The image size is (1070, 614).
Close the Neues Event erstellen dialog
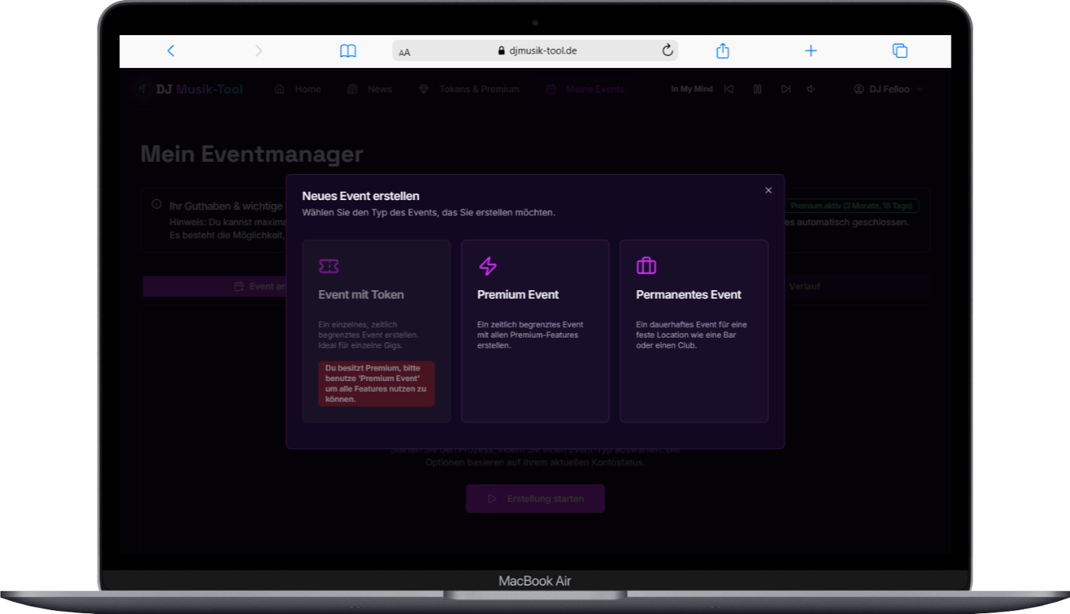click(768, 190)
